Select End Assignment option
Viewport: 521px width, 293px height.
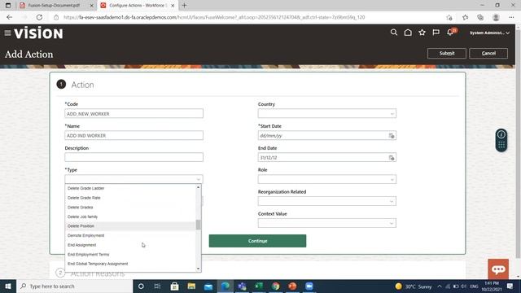[130, 245]
